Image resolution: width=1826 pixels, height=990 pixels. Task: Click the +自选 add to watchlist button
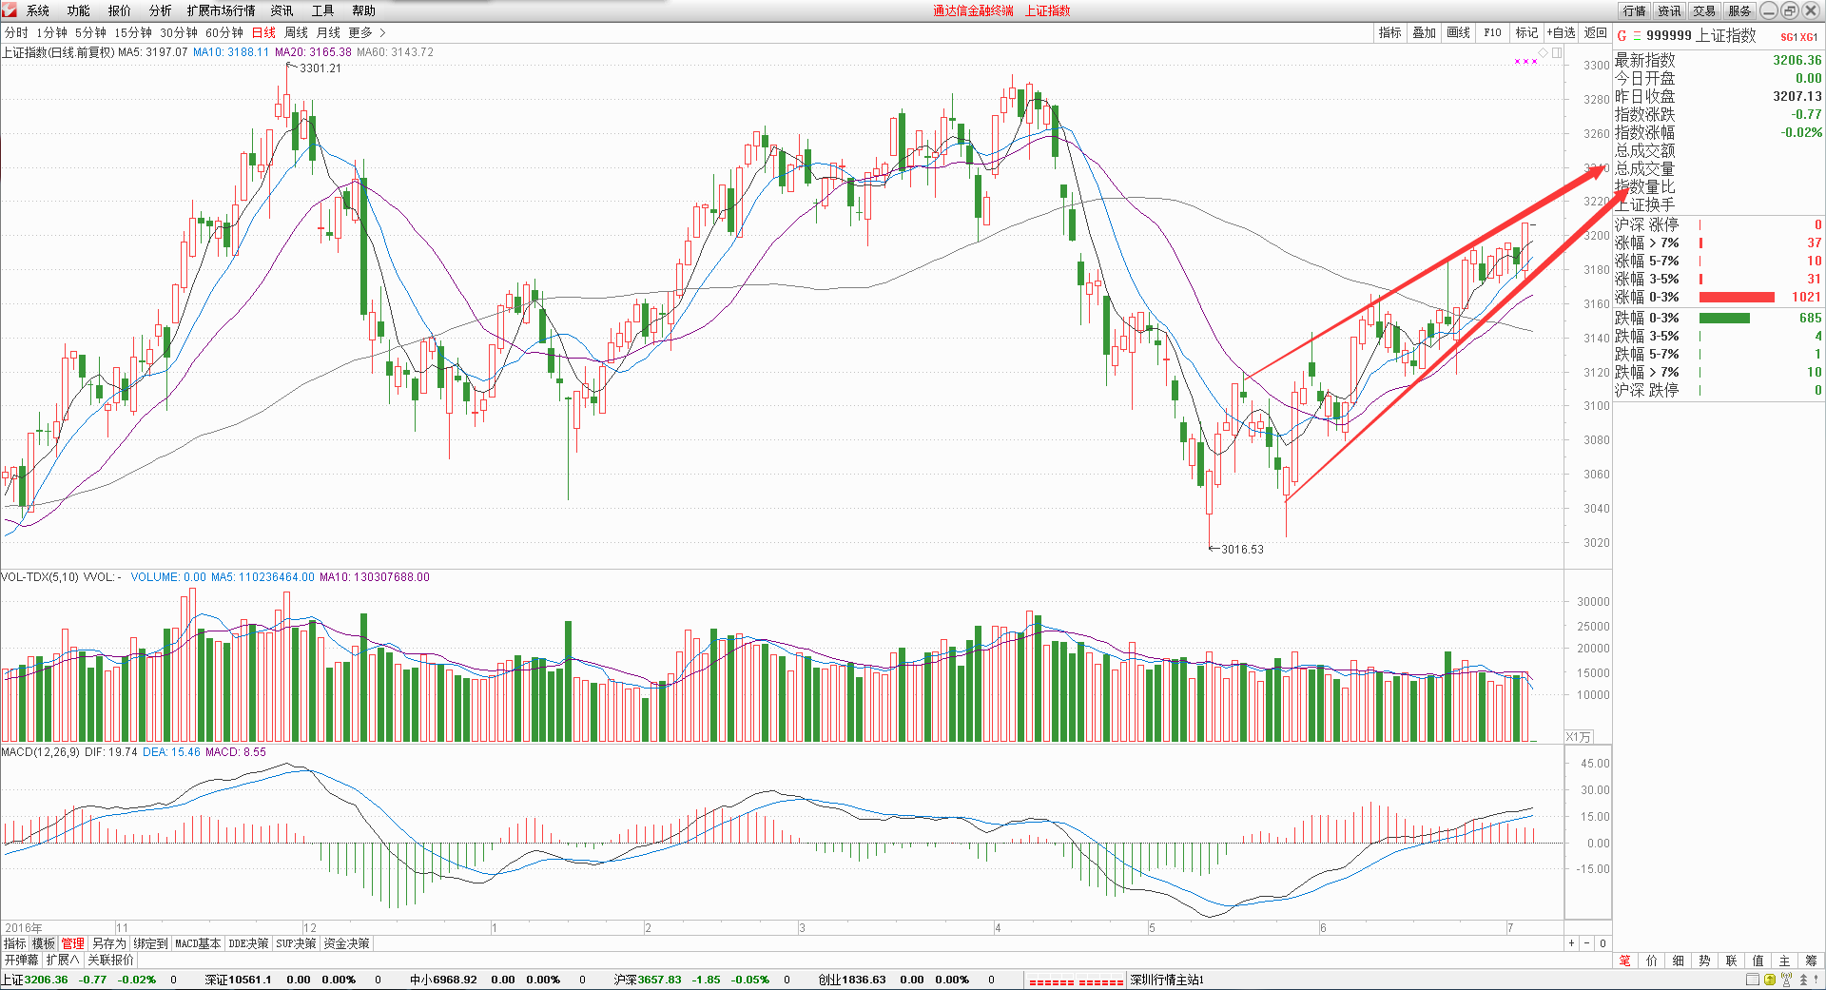1562,32
